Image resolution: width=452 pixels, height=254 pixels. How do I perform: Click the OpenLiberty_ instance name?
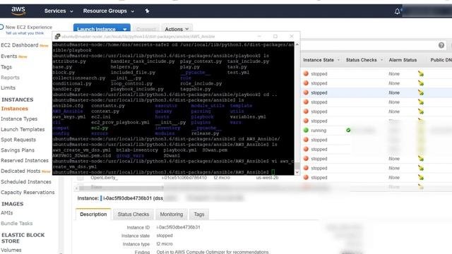(104, 178)
